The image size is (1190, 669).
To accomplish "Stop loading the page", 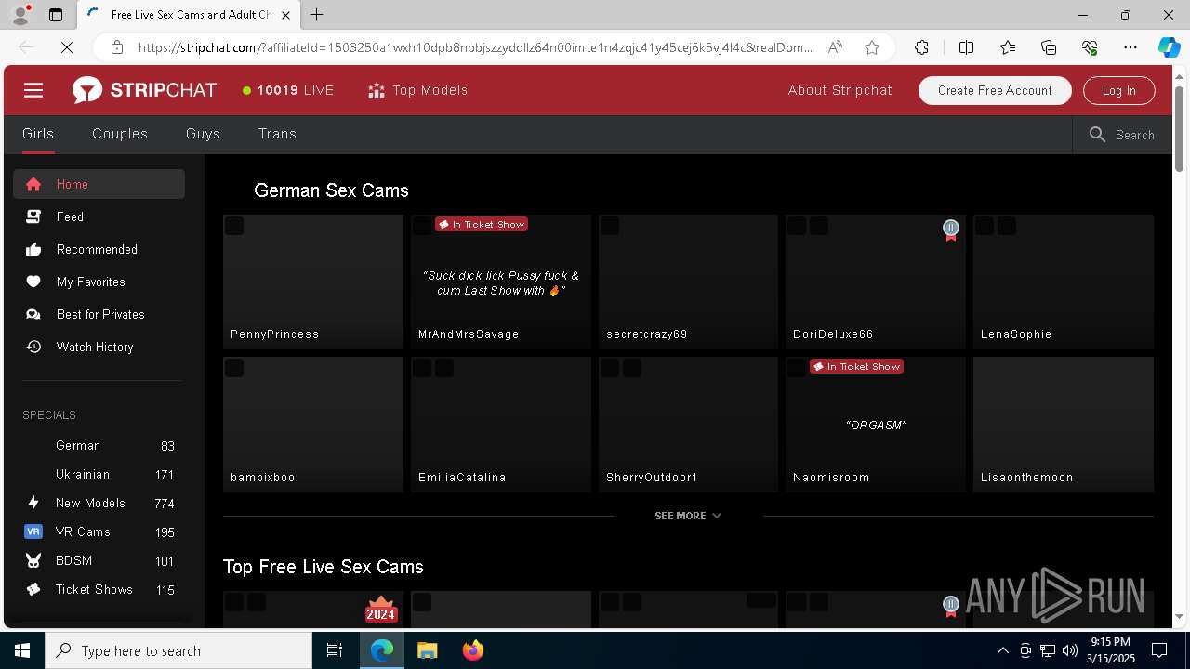I will [x=67, y=47].
